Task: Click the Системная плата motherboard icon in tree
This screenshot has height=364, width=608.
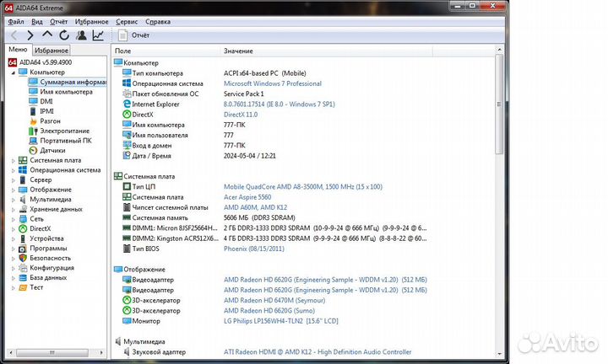Action: [x=23, y=160]
